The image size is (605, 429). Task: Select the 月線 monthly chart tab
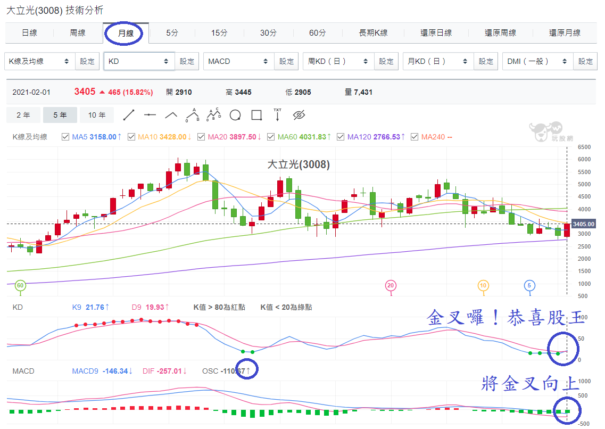click(126, 33)
